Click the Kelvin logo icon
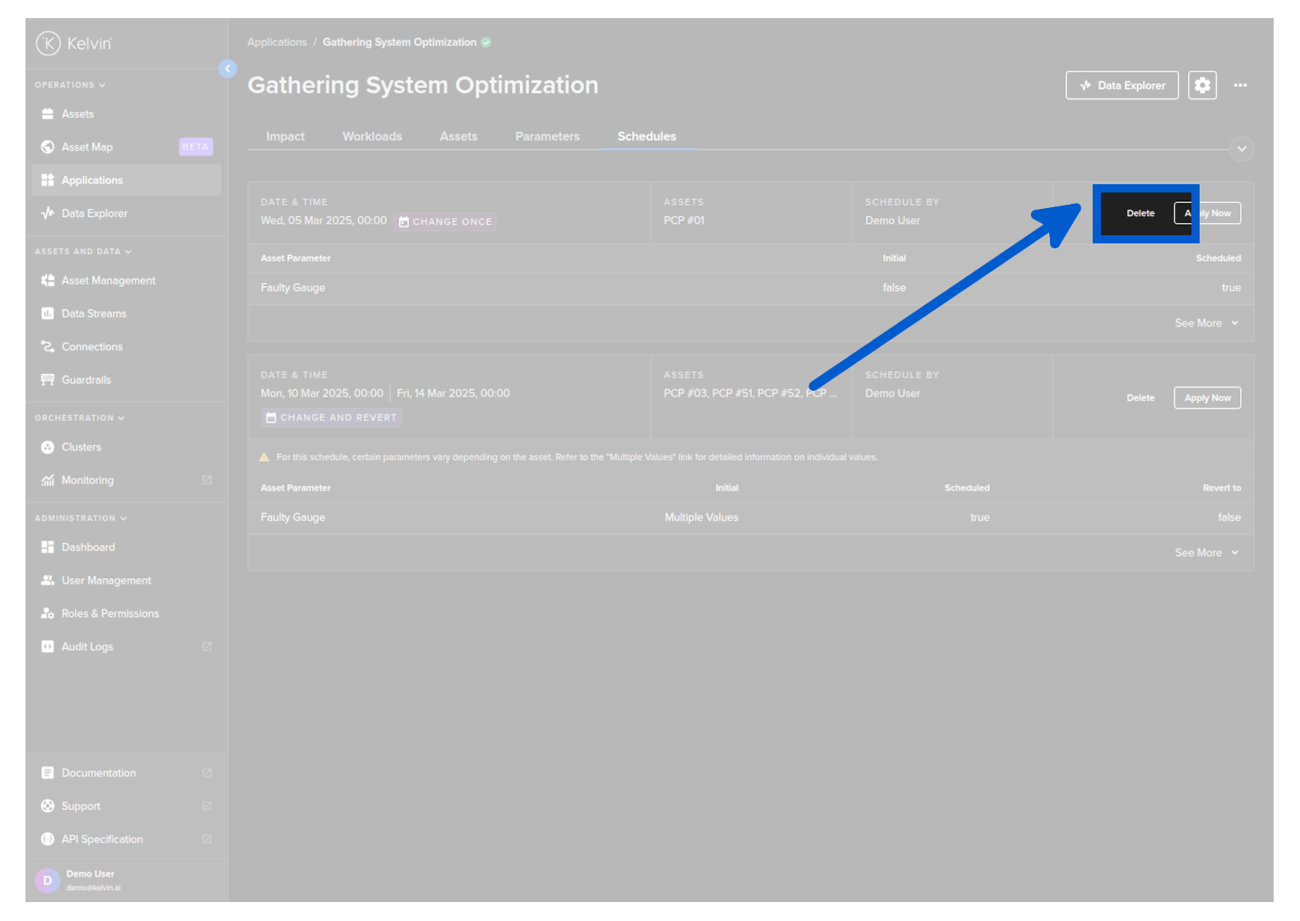1300x921 pixels. coord(49,44)
